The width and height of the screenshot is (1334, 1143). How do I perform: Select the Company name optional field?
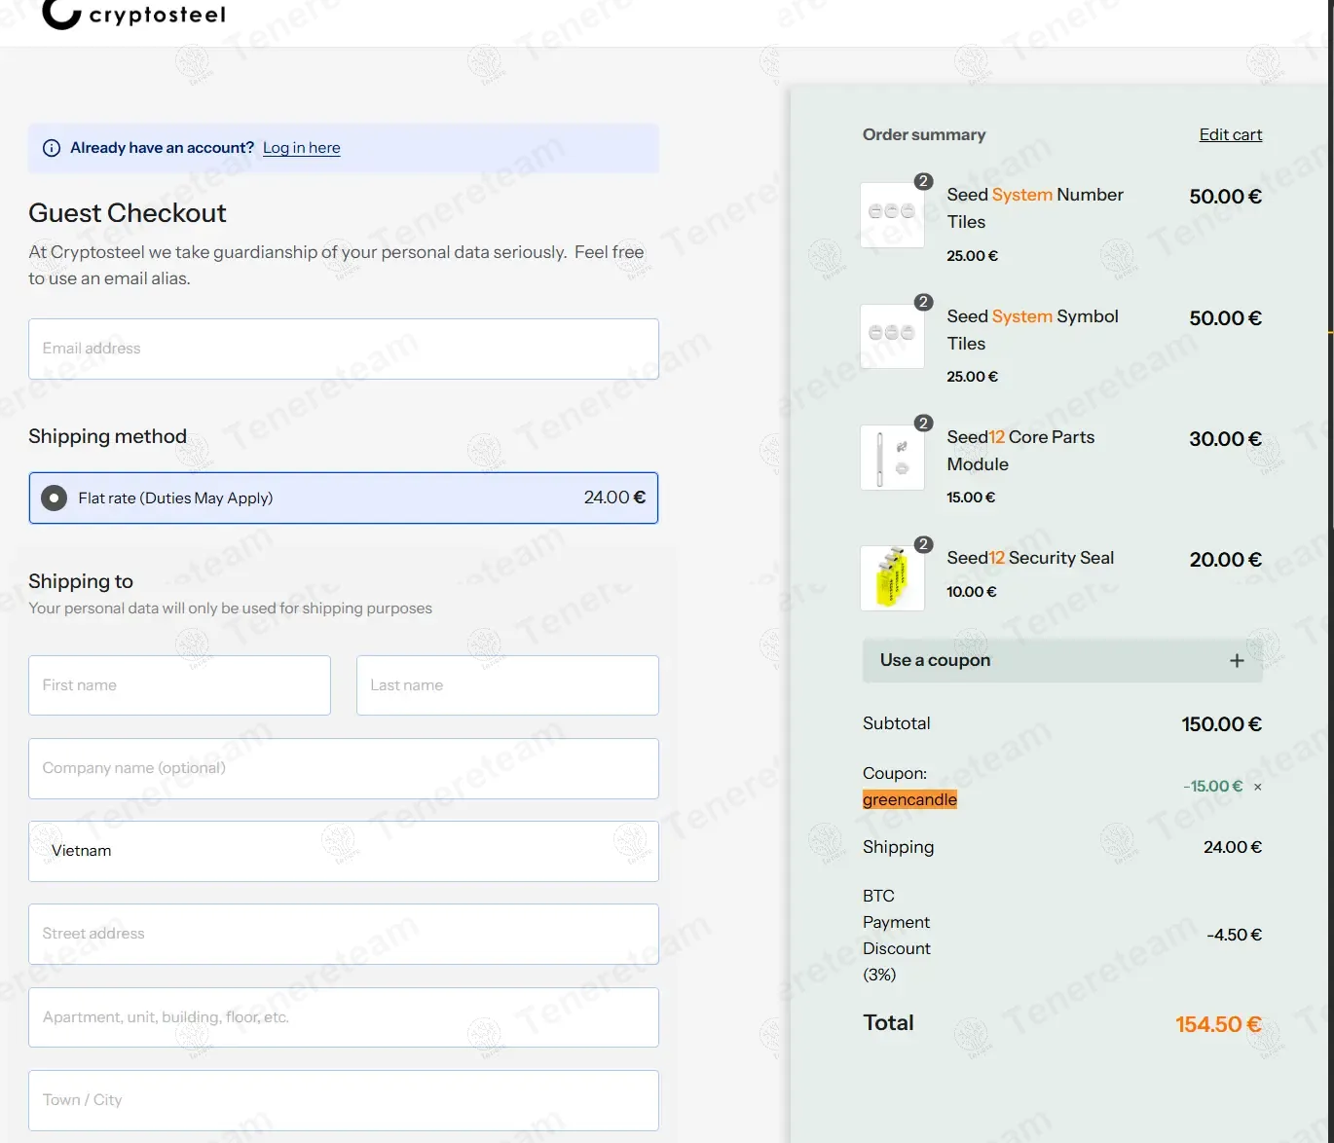(343, 768)
